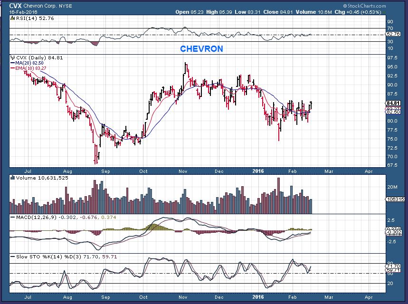Click the small icon beside the RSI(14) label

pyautogui.click(x=12, y=18)
